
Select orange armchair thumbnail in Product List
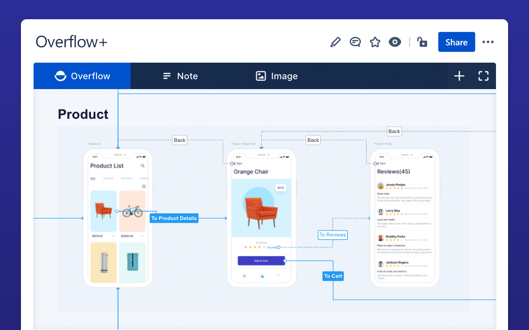coord(104,211)
